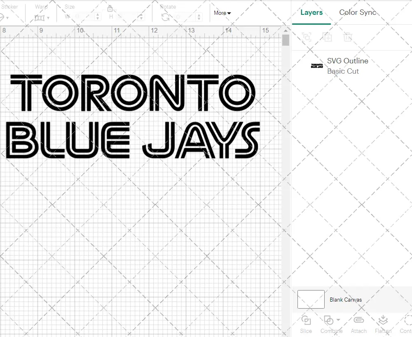Select the Layers tab
412x337 pixels.
click(311, 12)
